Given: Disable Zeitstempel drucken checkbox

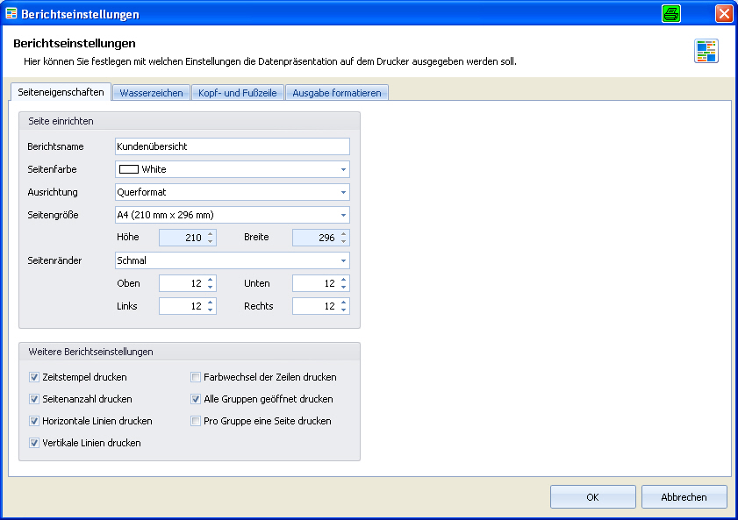Looking at the screenshot, I should pyautogui.click(x=34, y=377).
